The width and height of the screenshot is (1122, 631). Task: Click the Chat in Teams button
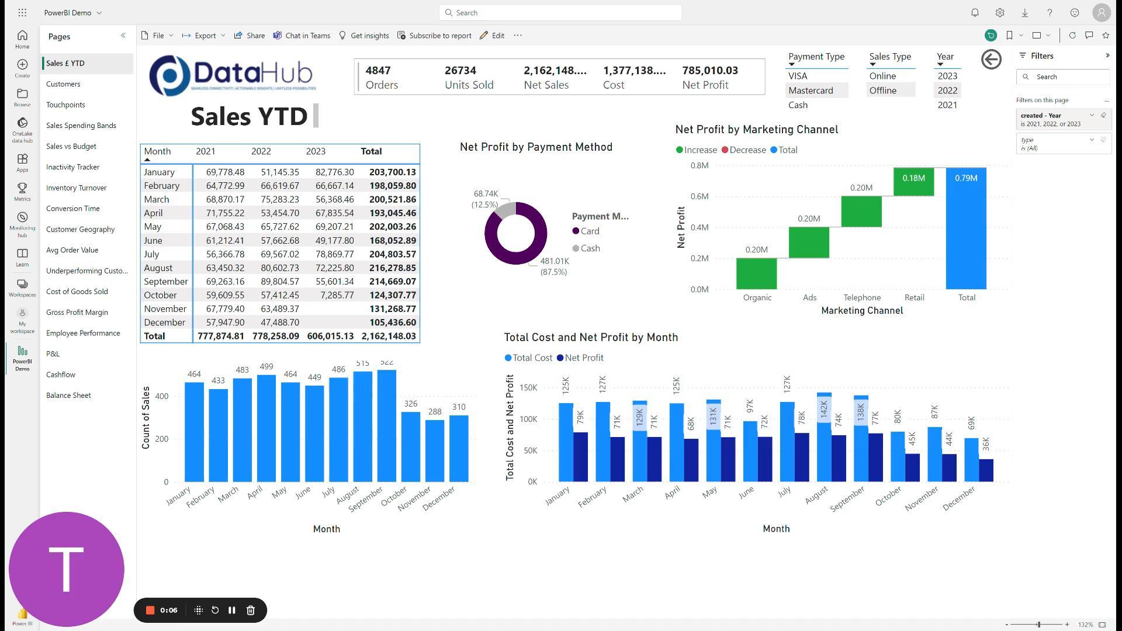302,36
